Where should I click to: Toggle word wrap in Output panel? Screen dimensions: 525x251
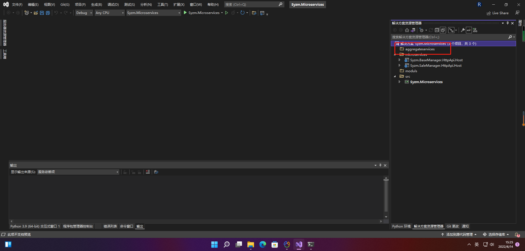(156, 172)
